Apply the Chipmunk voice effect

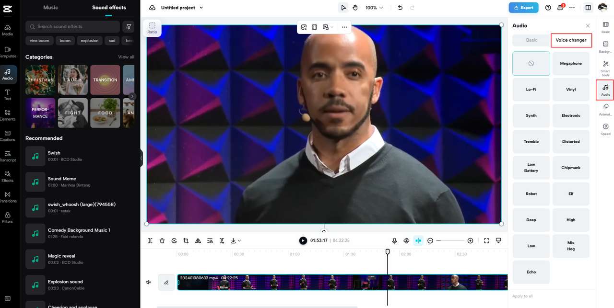pos(571,168)
